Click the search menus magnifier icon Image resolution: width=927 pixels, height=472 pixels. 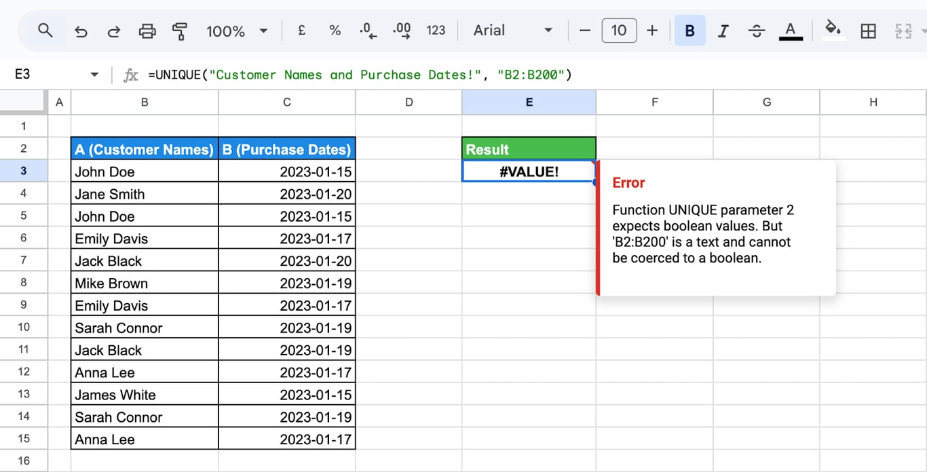(45, 31)
